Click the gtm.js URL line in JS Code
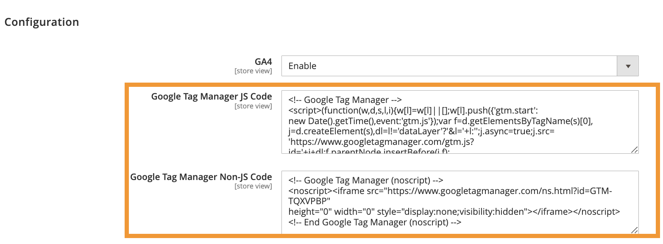663x244 pixels. click(373, 141)
